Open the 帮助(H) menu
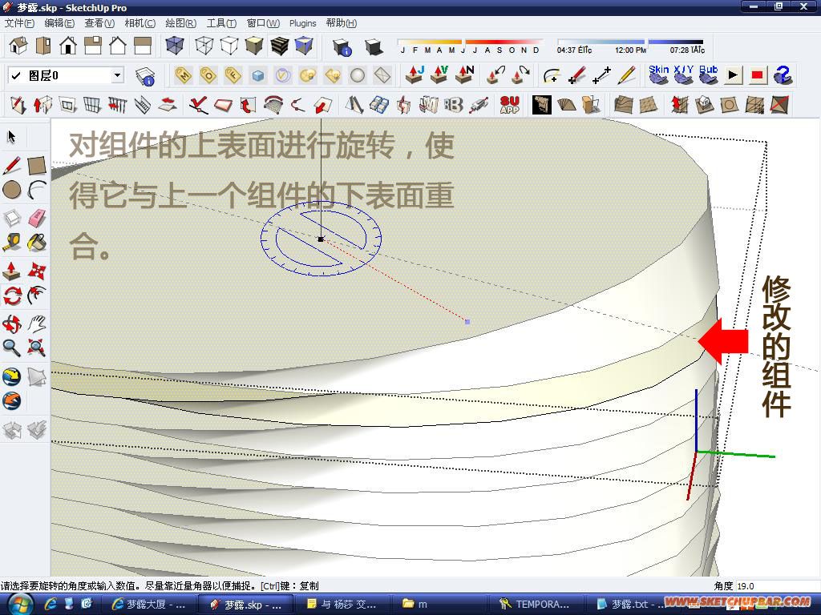This screenshot has width=821, height=615. pyautogui.click(x=342, y=23)
